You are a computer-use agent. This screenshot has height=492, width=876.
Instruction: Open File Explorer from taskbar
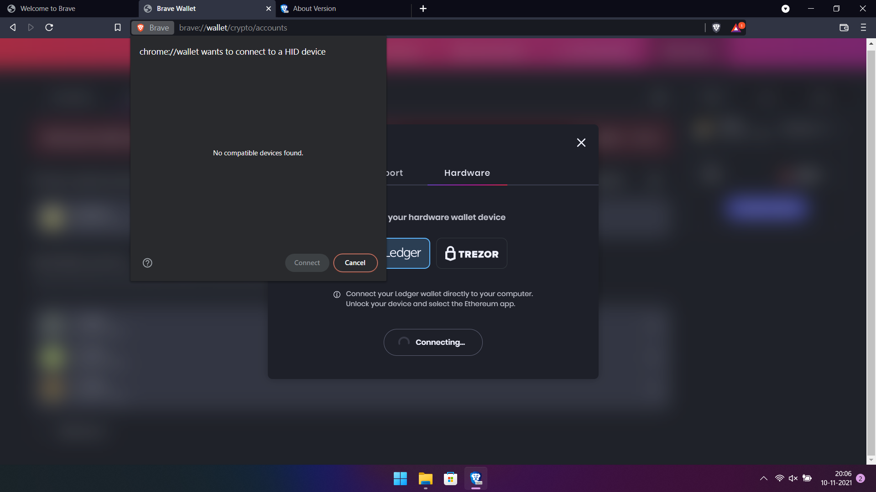425,478
